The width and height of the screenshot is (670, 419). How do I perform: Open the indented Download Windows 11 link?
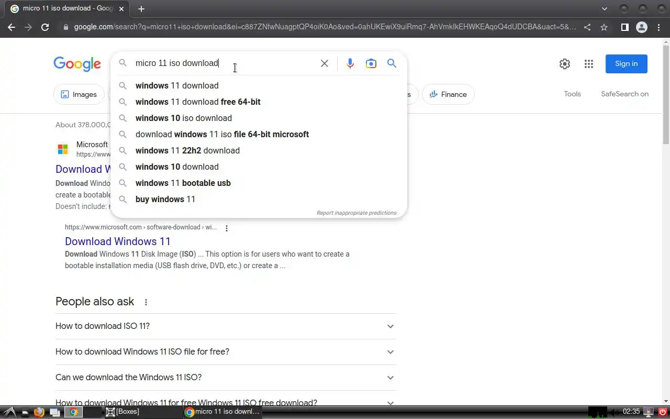pos(118,241)
